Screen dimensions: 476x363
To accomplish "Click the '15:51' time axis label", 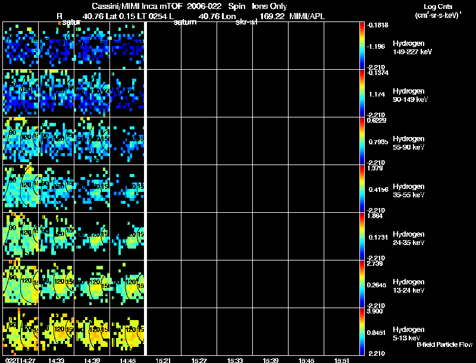I will [x=342, y=360].
